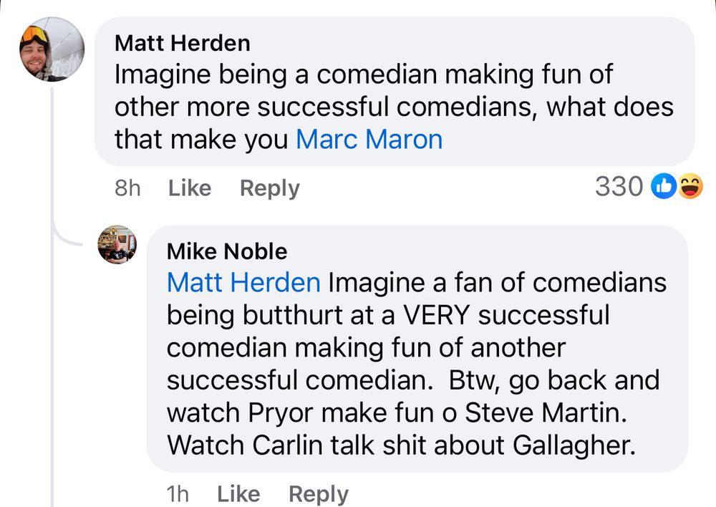Reply to Mike Noble's comment
Viewport: 716px width, 507px height.
[x=318, y=493]
